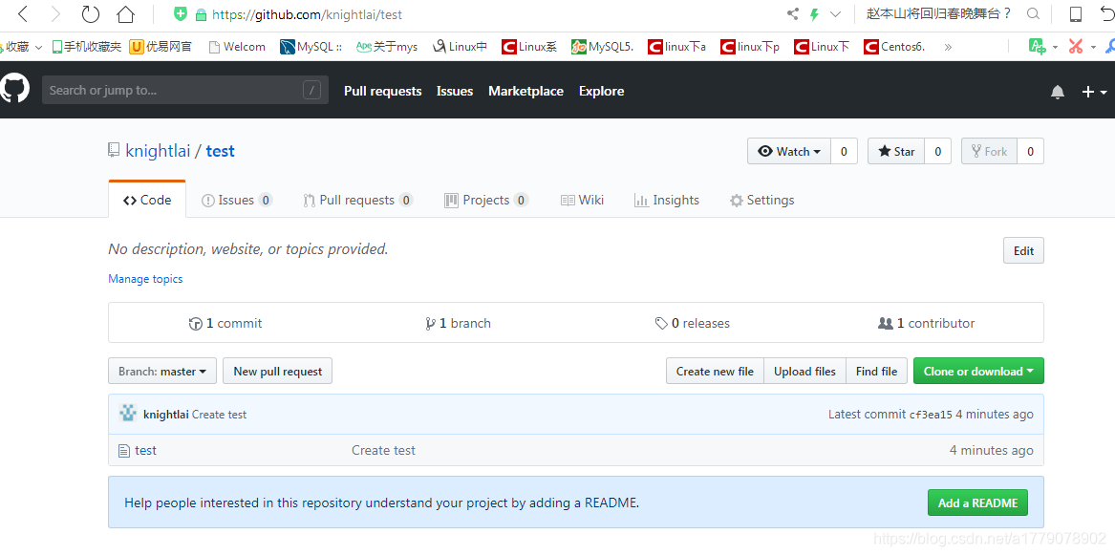Click Manage topics link
1115x556 pixels.
click(x=145, y=279)
